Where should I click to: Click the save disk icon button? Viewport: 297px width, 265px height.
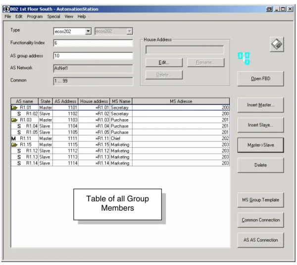(x=277, y=44)
